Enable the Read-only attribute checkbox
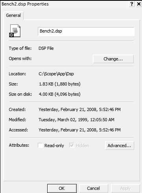The height and width of the screenshot is (193, 142). click(x=40, y=146)
